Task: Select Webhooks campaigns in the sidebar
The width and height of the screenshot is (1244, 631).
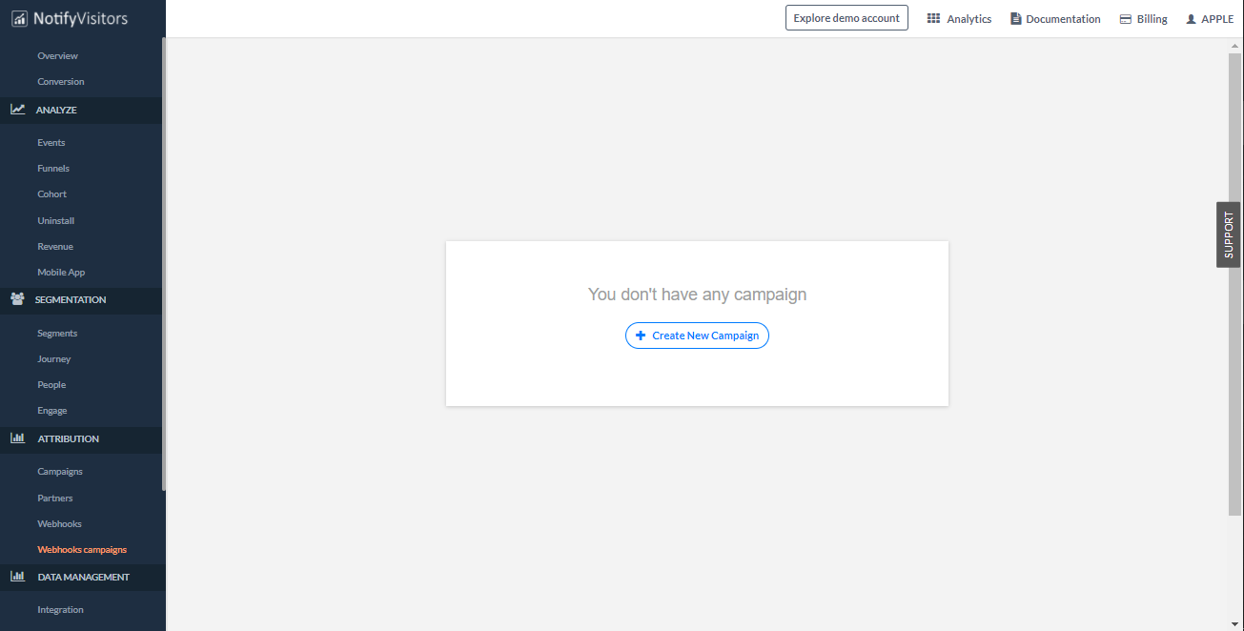Action: point(82,550)
